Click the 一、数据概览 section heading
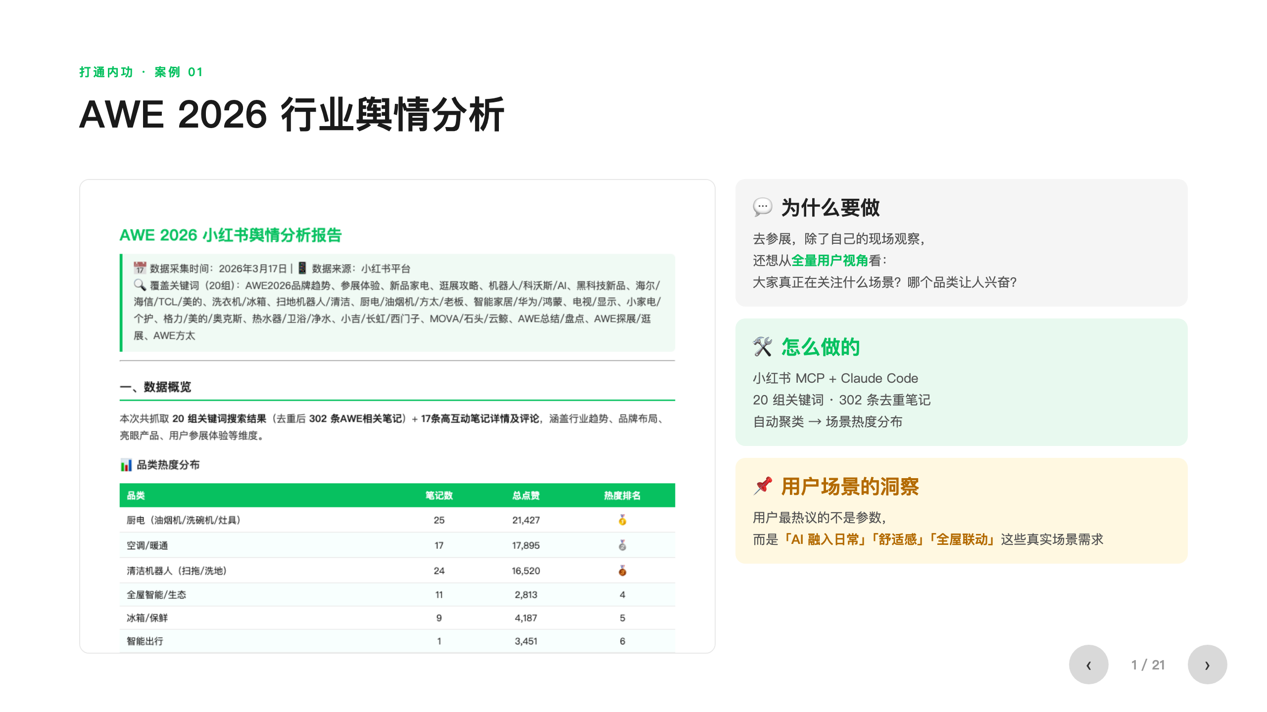Viewport: 1267px width, 712px height. point(155,387)
